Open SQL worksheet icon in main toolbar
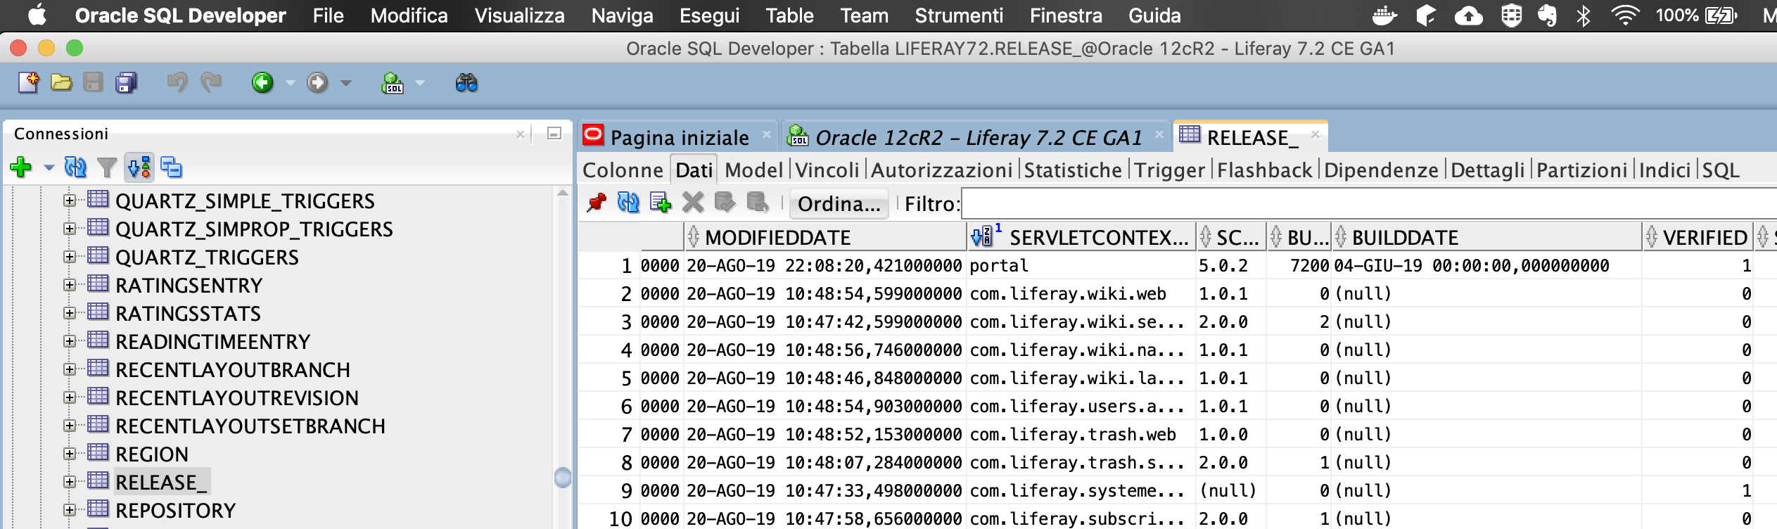The width and height of the screenshot is (1777, 529). [393, 83]
